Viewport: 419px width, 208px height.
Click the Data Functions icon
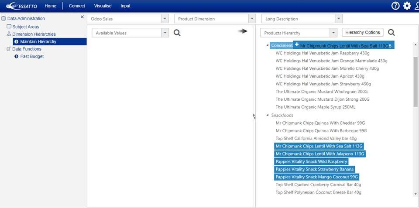coord(9,49)
